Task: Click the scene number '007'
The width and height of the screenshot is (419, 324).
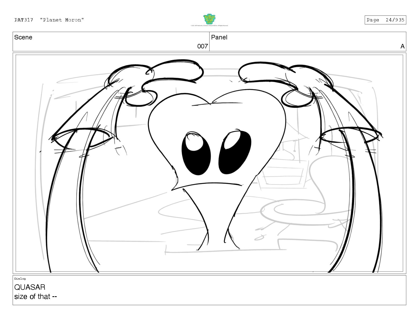Action: (x=203, y=46)
